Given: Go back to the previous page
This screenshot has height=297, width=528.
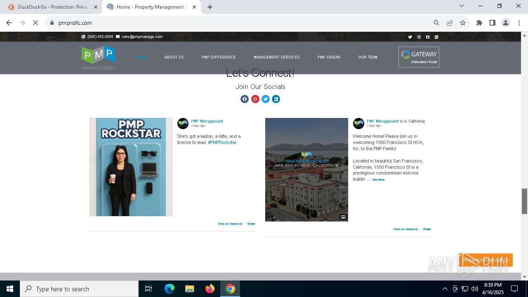Looking at the screenshot, I should point(9,23).
